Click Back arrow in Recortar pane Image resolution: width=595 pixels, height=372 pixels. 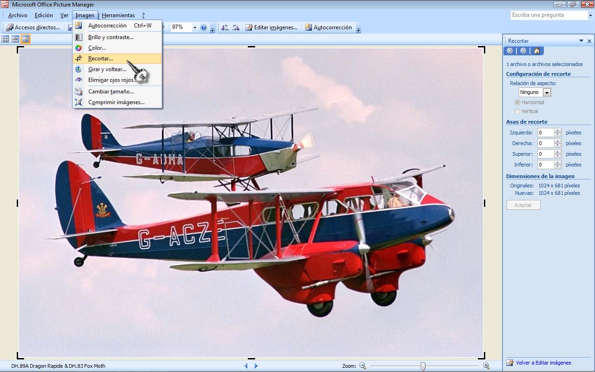tap(510, 51)
